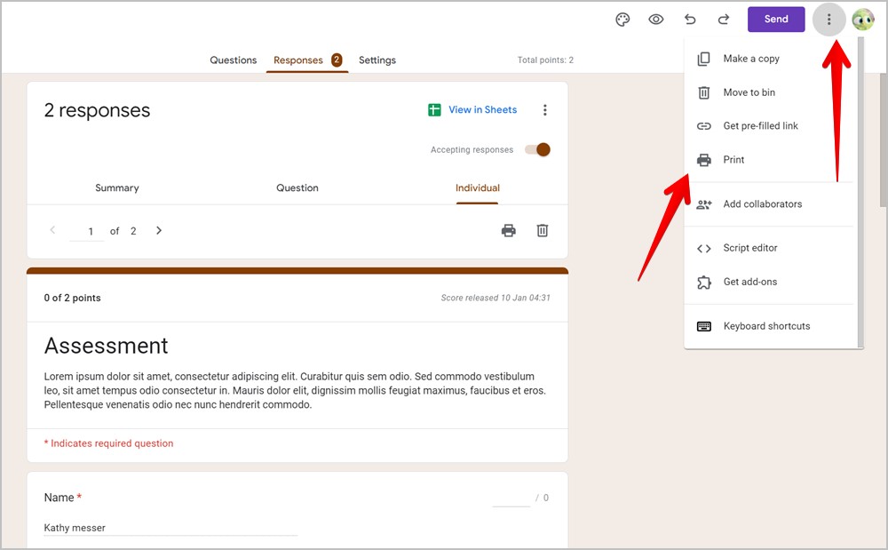Open responses card three-dot options menu

(x=545, y=110)
